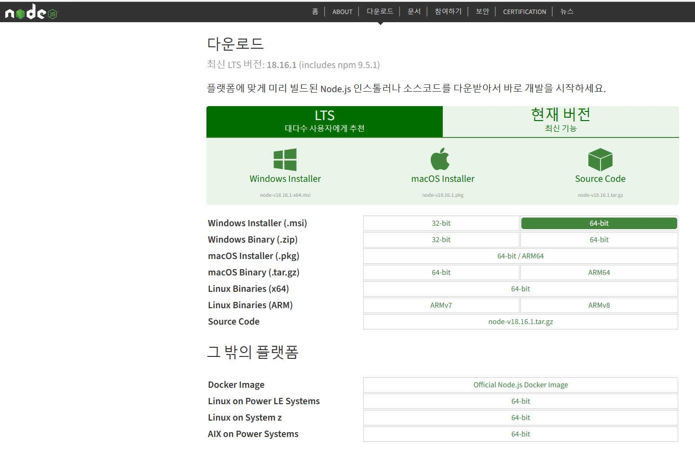The image size is (695, 450).
Task: Switch to the 현재 버전 tab
Action: click(561, 122)
